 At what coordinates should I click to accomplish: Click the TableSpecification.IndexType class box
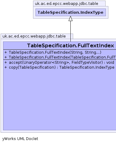pyautogui.click(x=71, y=12)
